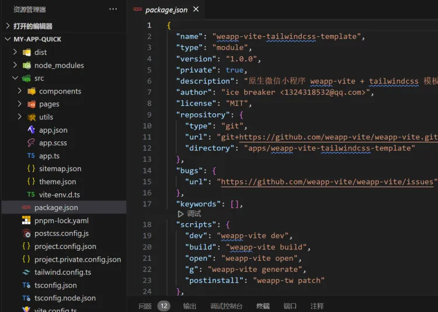The image size is (438, 312).
Task: Open project.config.json file
Action: [x=65, y=247]
